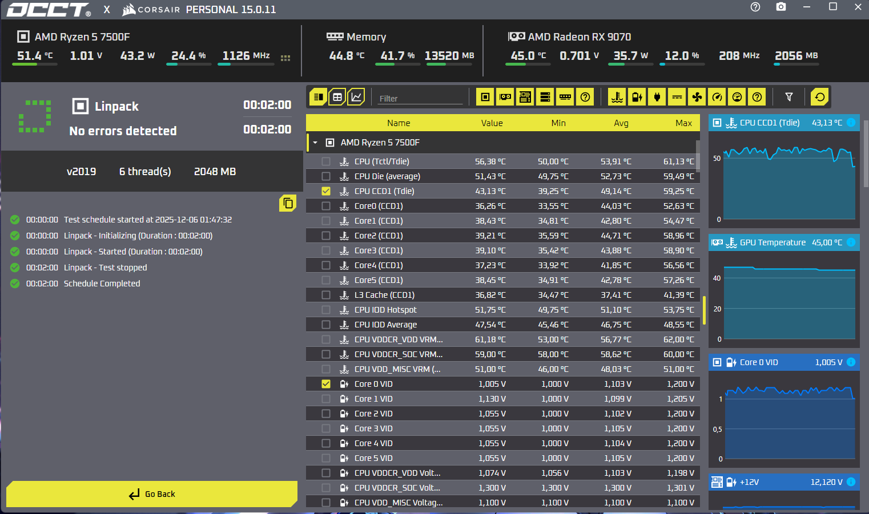This screenshot has height=514, width=869.
Task: Select the 'Linpack - Test stopped' log entry
Action: [x=105, y=268]
